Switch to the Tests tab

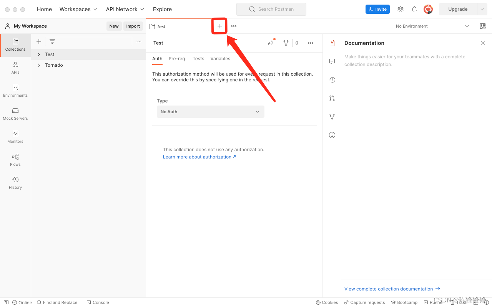click(x=198, y=59)
